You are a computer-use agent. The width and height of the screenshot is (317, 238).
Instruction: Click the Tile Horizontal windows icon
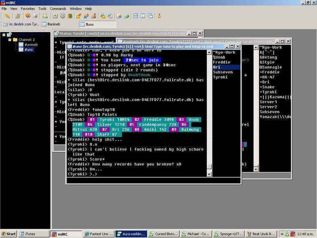click(x=136, y=16)
